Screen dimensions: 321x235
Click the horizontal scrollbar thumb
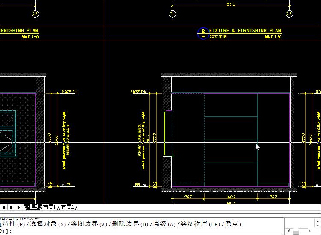[x=296, y=231]
